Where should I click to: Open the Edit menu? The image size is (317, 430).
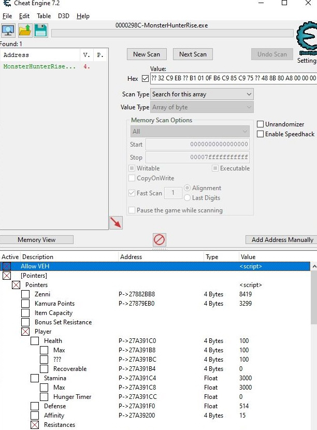(24, 16)
